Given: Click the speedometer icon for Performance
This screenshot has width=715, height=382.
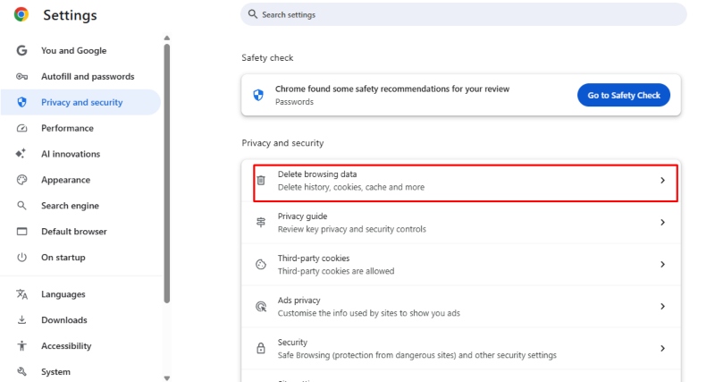Looking at the screenshot, I should (x=21, y=128).
